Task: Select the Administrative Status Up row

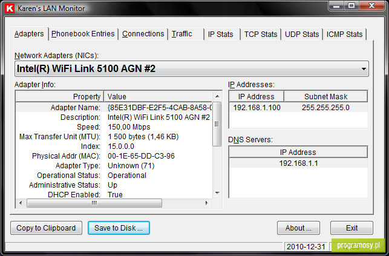Action: pyautogui.click(x=114, y=185)
